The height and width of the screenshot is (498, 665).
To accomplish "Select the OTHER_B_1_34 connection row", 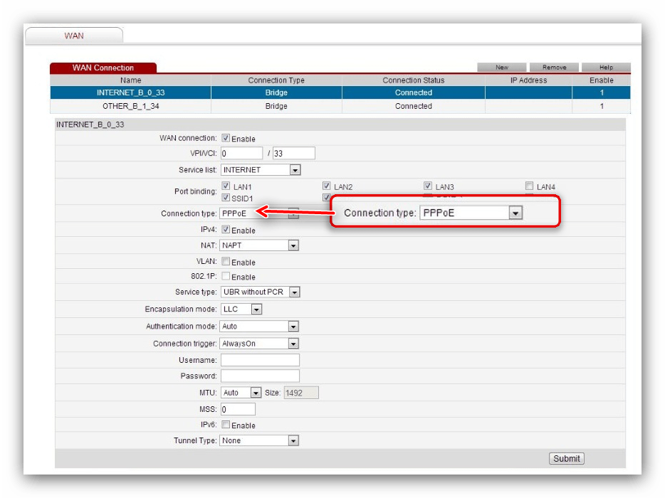I will (130, 106).
